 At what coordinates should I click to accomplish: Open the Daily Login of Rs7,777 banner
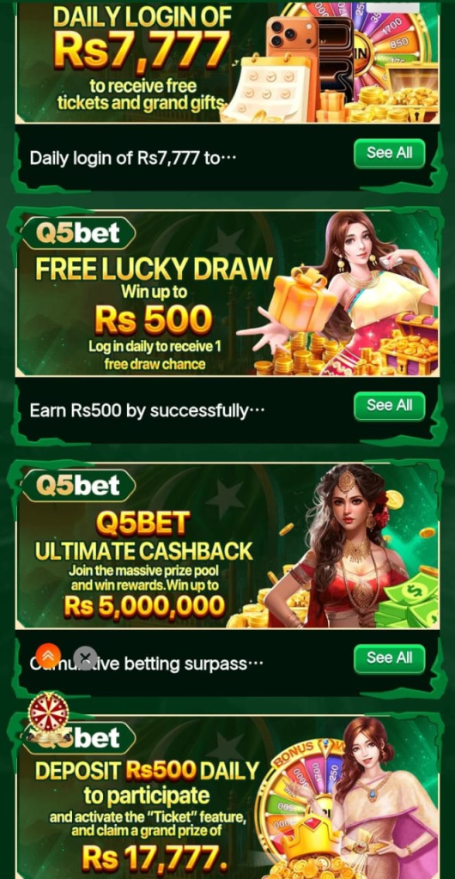tap(227, 62)
